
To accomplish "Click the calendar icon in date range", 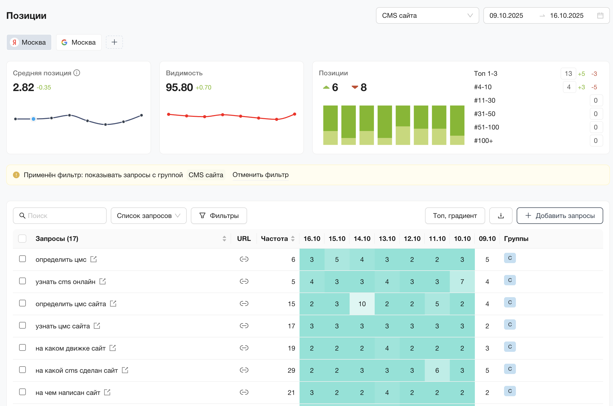I will [600, 15].
